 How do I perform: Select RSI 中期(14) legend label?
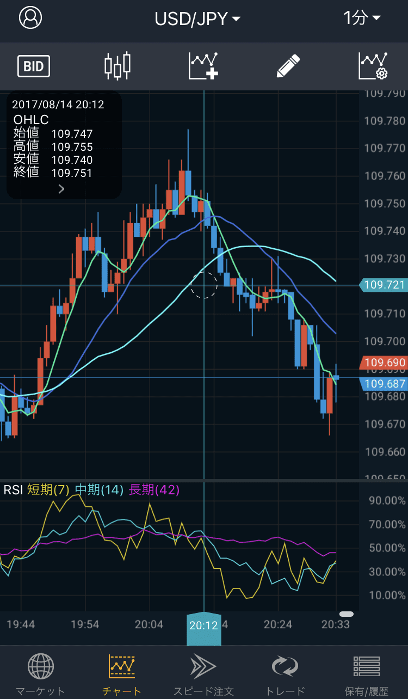[x=99, y=490]
